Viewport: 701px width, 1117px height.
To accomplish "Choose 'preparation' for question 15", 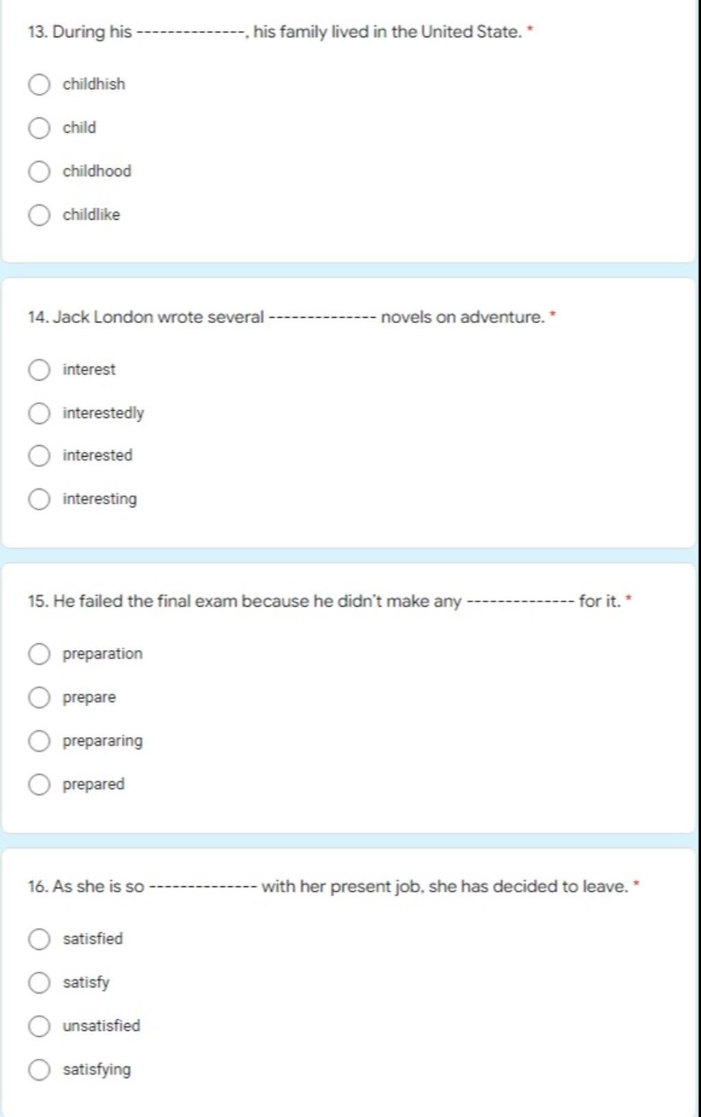I will click(x=39, y=654).
